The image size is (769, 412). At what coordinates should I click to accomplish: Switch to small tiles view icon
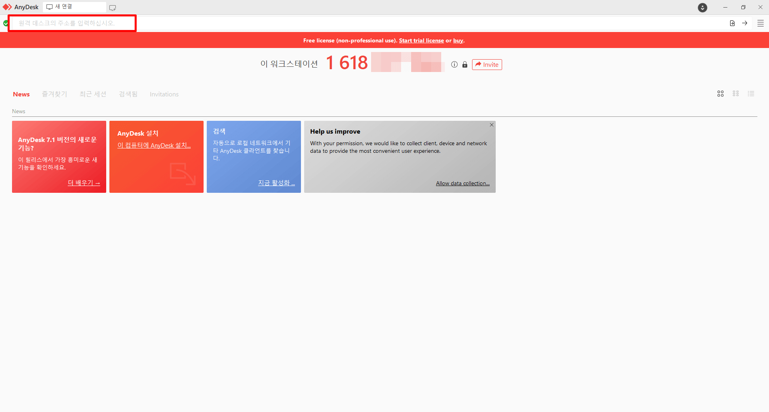(736, 94)
